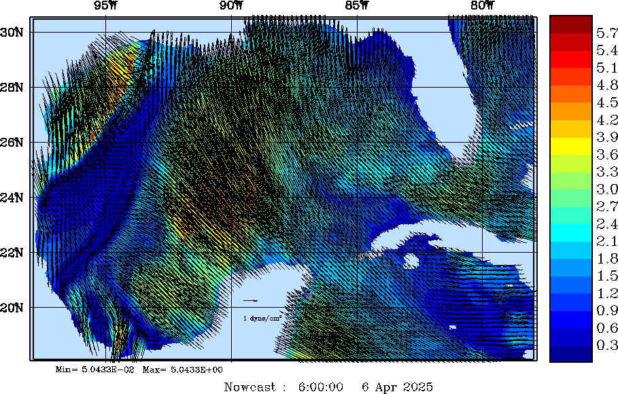The width and height of the screenshot is (618, 394).
Task: Click the 2.4 colorbar value
Action: click(x=607, y=223)
